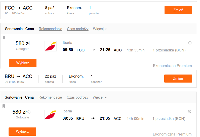Click clock icon on BRU flight result
Viewport: 200px width, 137px height.
click(x=190, y=111)
